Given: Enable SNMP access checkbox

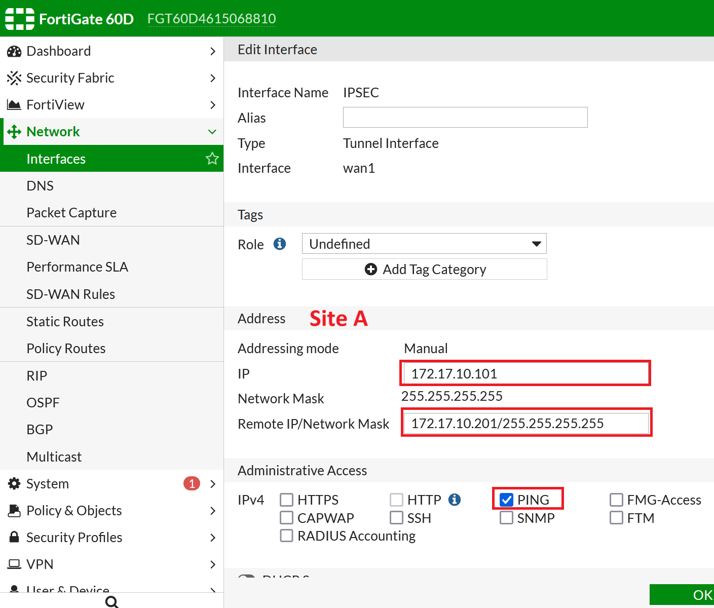Looking at the screenshot, I should [506, 518].
